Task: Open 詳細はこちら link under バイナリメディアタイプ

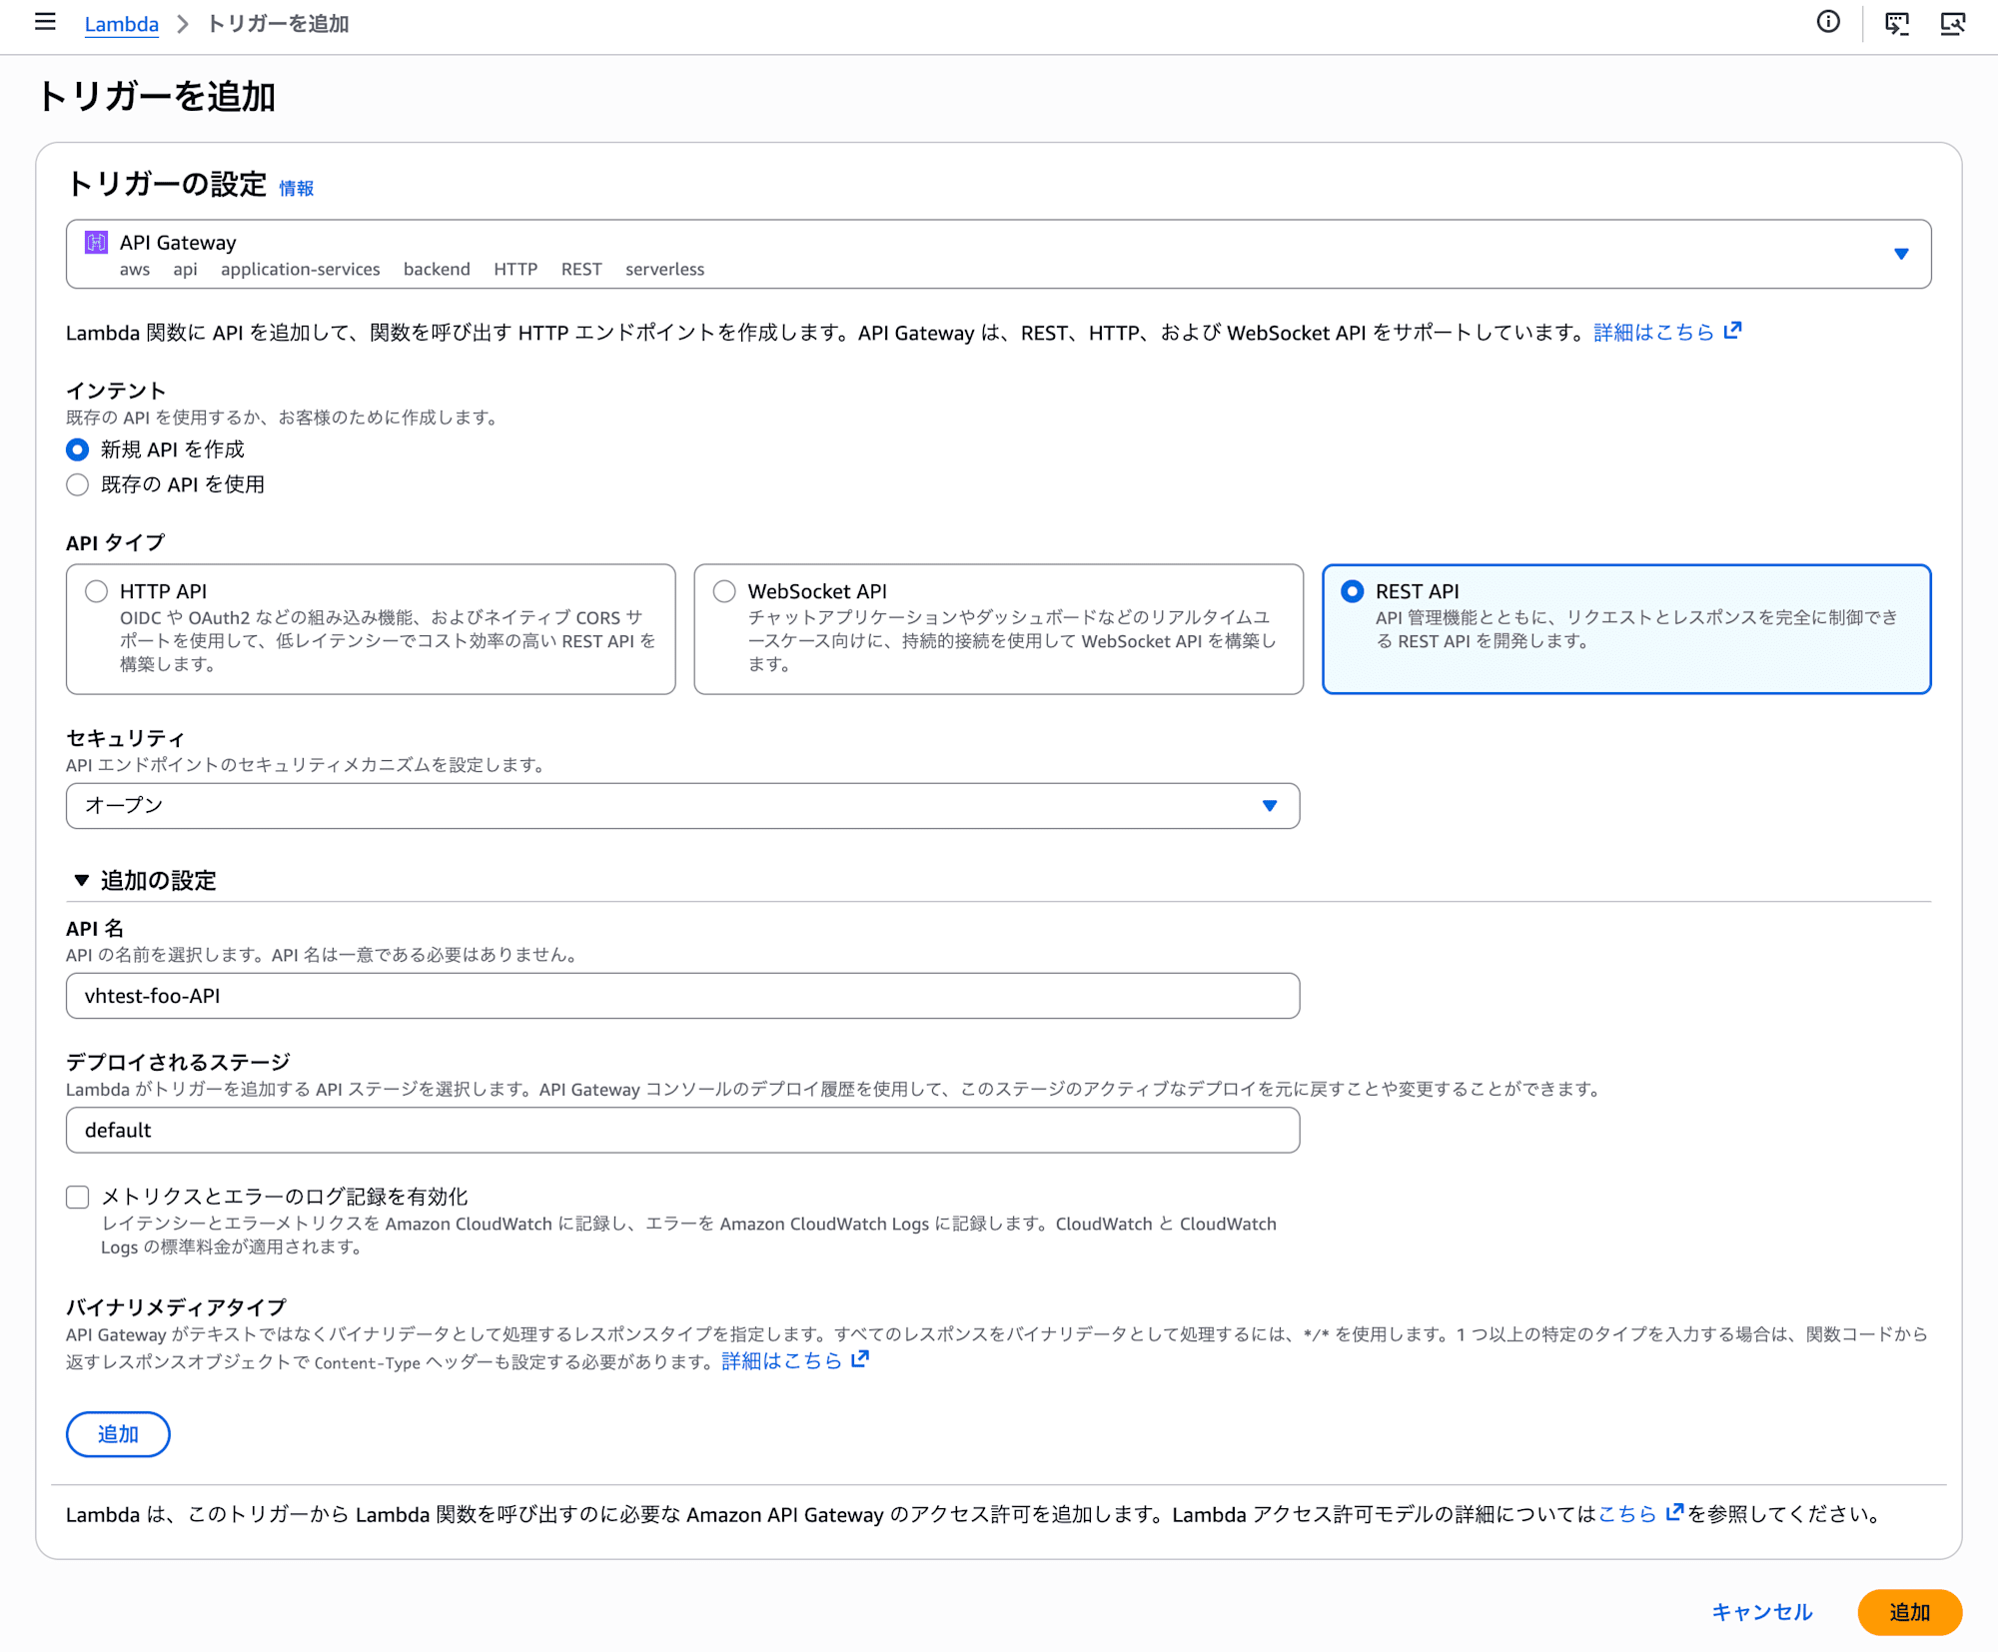Action: 781,1361
